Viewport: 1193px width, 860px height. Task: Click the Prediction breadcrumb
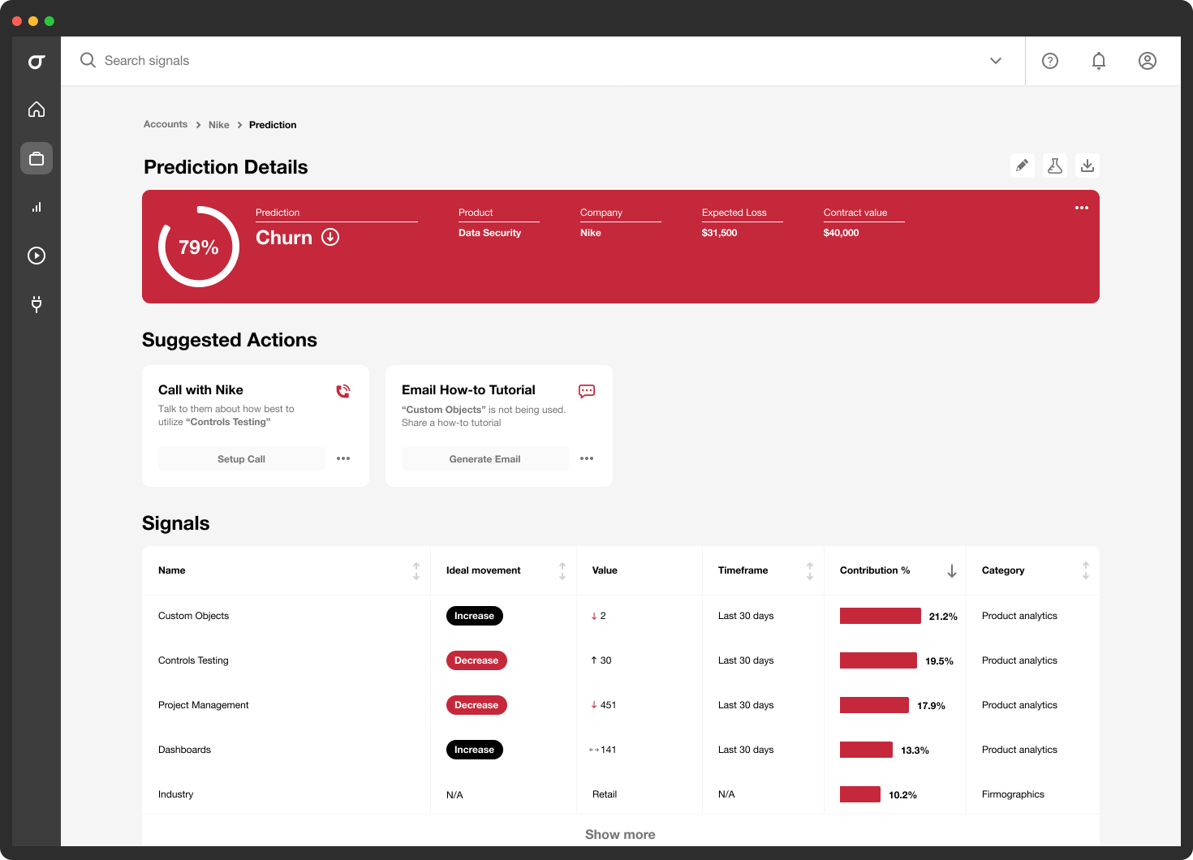click(273, 125)
